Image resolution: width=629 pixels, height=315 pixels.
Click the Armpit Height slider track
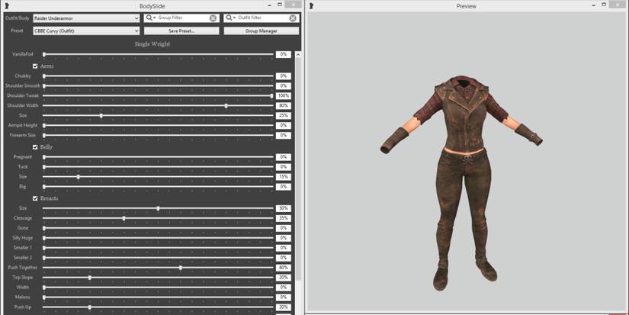click(x=158, y=126)
